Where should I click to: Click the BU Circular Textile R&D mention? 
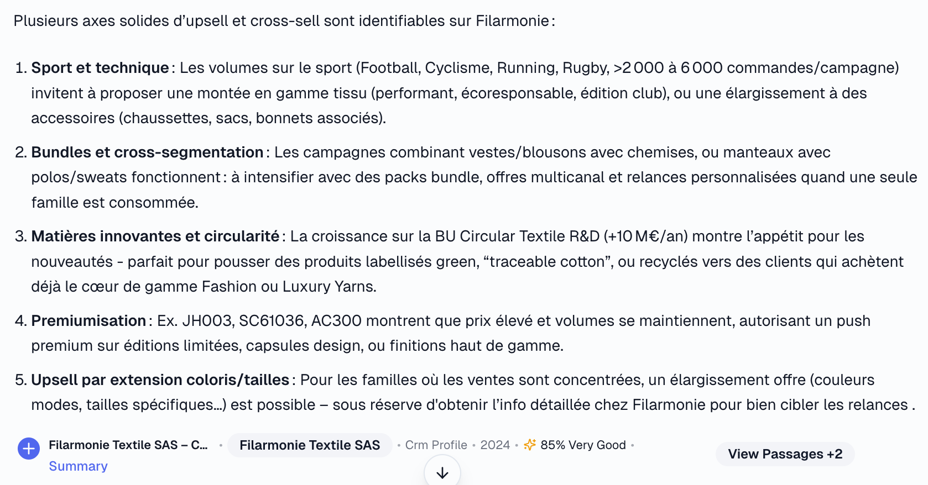point(517,236)
